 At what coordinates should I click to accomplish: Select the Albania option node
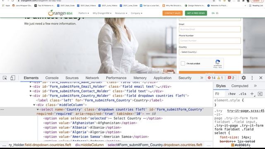pyautogui.click(x=82, y=127)
